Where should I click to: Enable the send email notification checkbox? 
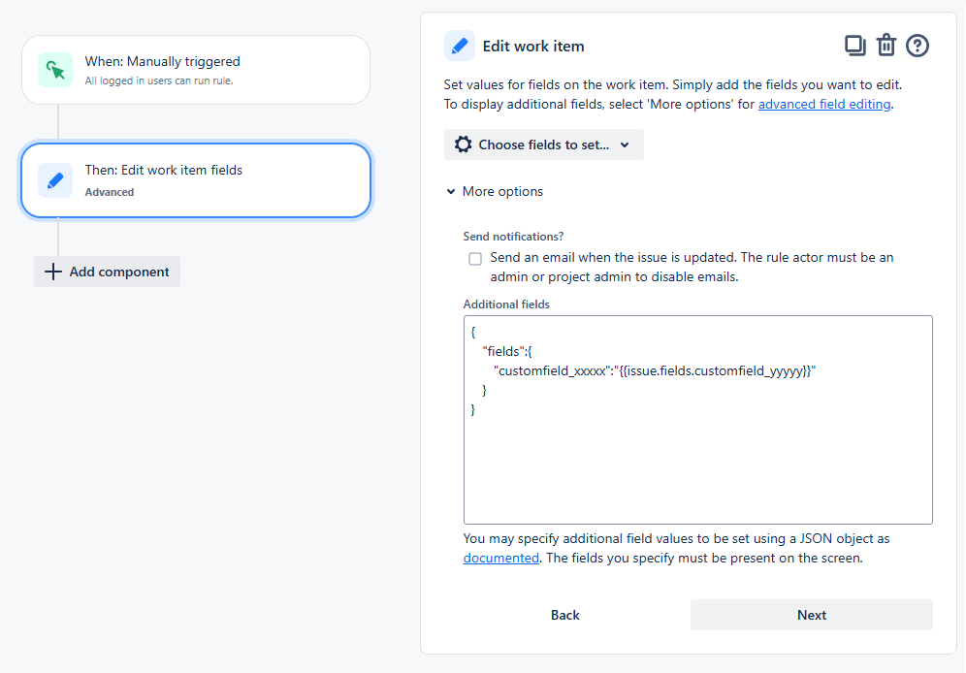(475, 259)
